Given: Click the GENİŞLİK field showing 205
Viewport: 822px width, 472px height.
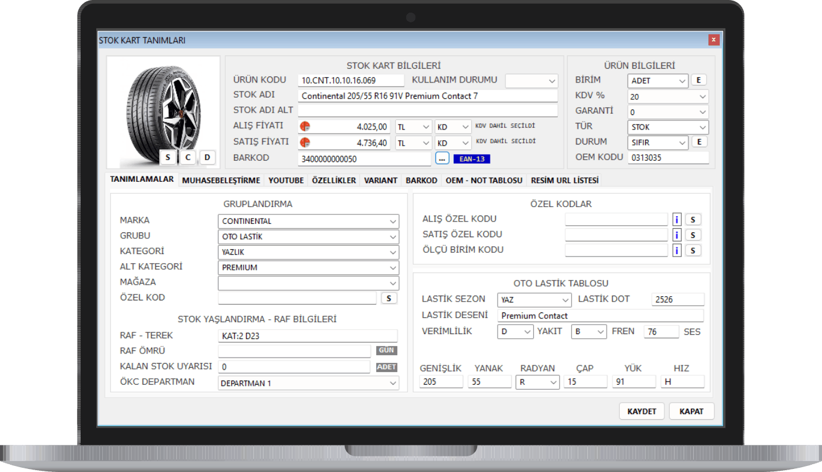Looking at the screenshot, I should click(442, 382).
